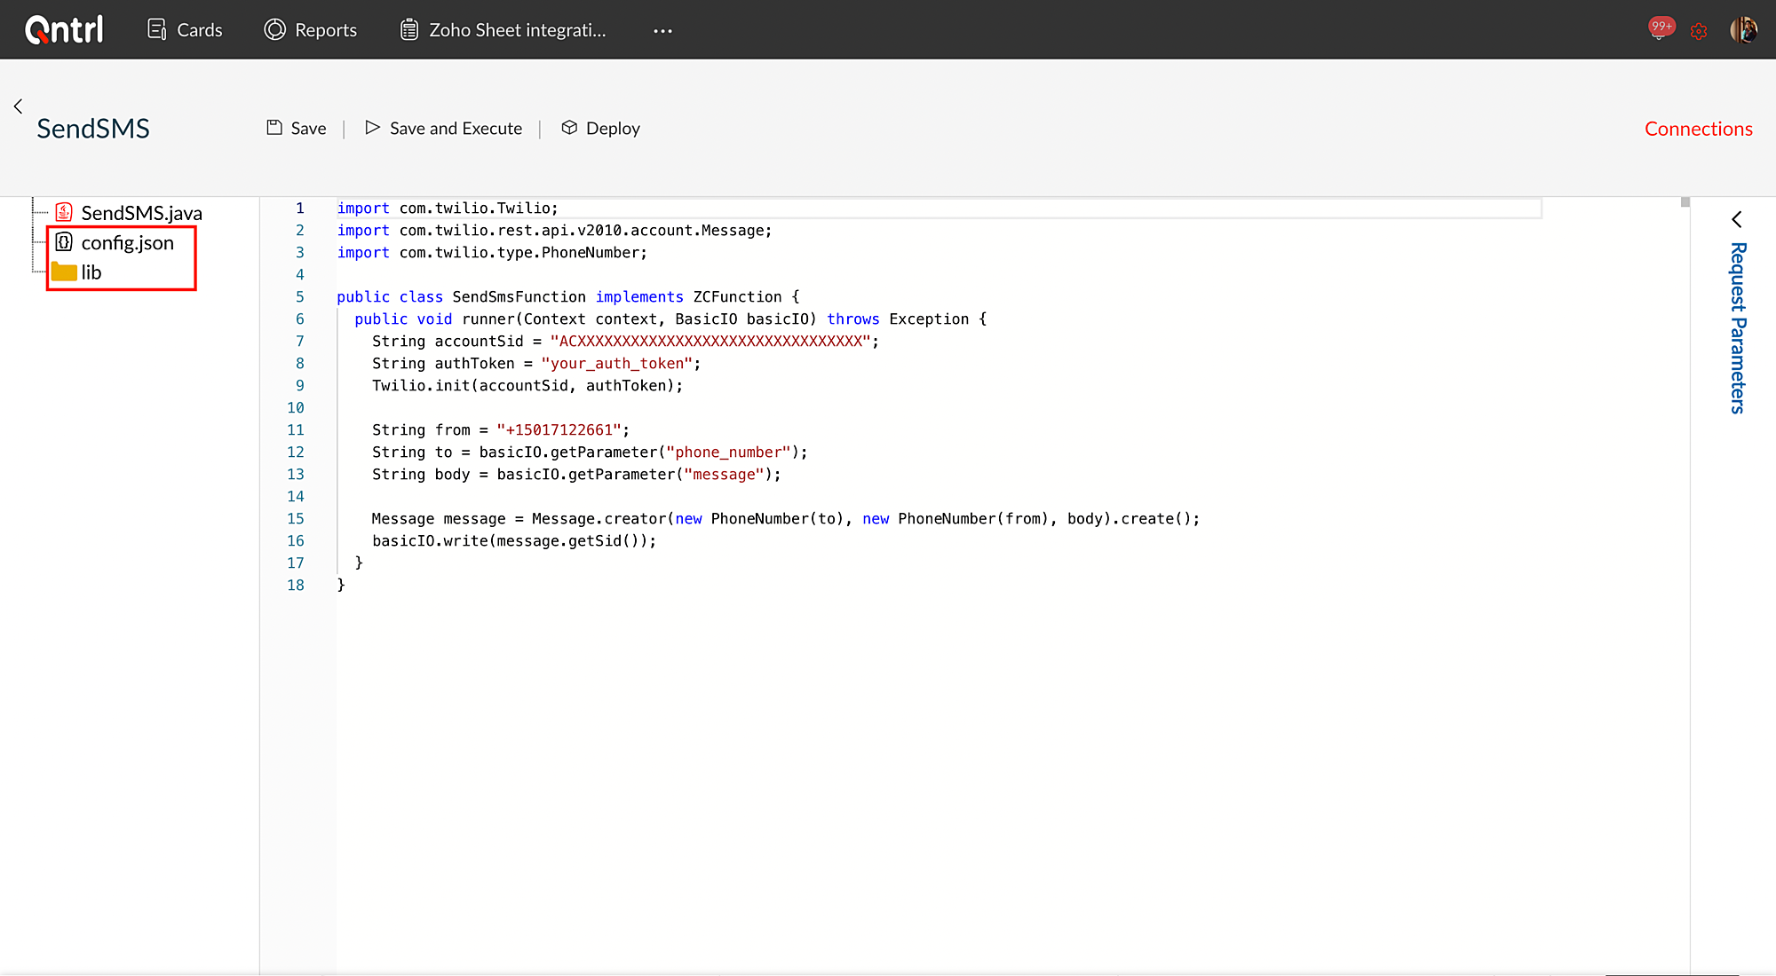The height and width of the screenshot is (976, 1776).
Task: Click the Save disk icon
Action: pyautogui.click(x=274, y=127)
